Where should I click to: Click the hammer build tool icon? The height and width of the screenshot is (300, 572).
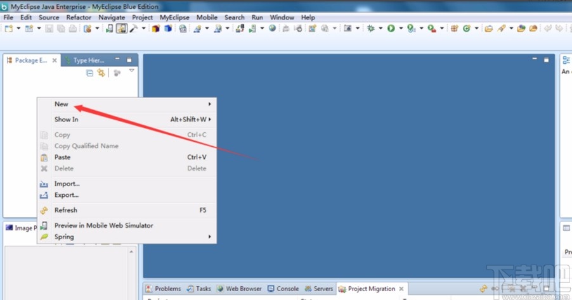(134, 28)
